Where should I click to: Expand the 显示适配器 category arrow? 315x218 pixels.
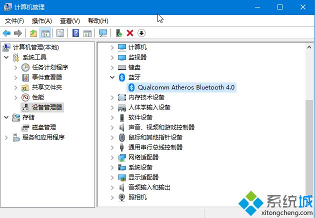(112, 177)
